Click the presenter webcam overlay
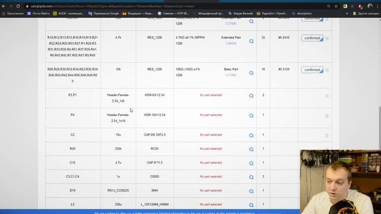381x214 pixels. pos(341,182)
